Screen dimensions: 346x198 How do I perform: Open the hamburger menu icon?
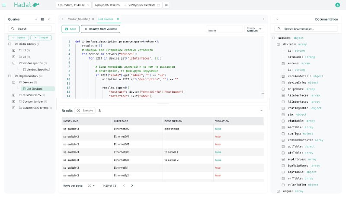(4, 5)
